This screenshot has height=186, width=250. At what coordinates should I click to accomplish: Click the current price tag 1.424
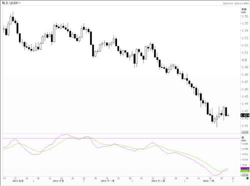click(x=245, y=115)
